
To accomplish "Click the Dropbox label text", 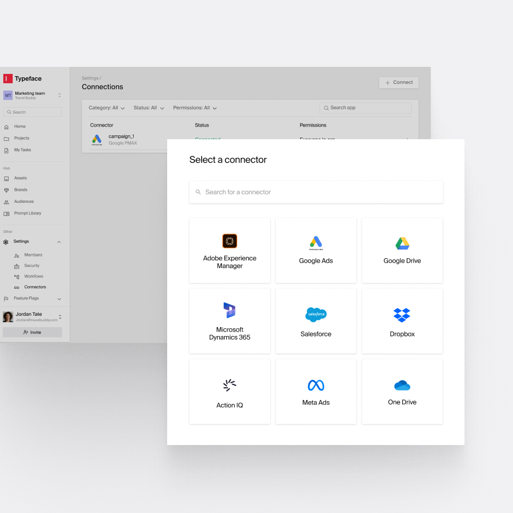I will pyautogui.click(x=402, y=334).
